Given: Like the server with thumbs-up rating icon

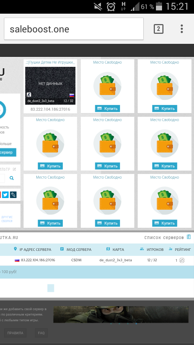Looking at the screenshot, I should (x=182, y=260).
